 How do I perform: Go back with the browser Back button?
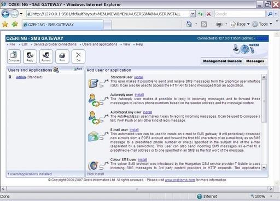(5, 14)
